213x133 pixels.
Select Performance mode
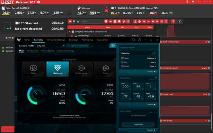coord(82,69)
